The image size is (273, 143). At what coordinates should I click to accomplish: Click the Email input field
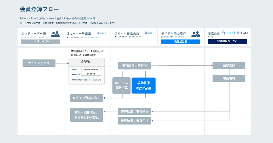[x=91, y=69]
